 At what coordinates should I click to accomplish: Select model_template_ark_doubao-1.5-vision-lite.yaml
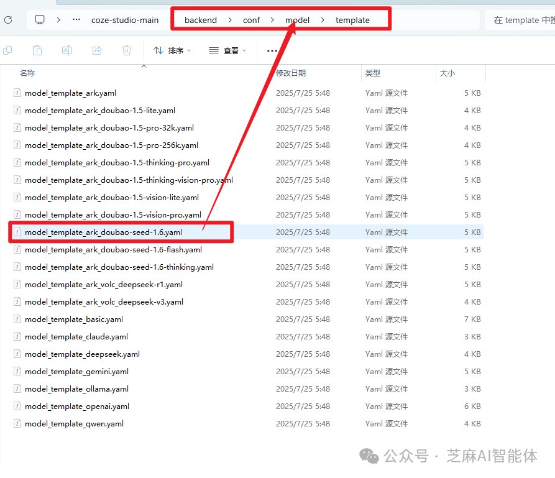pos(112,197)
